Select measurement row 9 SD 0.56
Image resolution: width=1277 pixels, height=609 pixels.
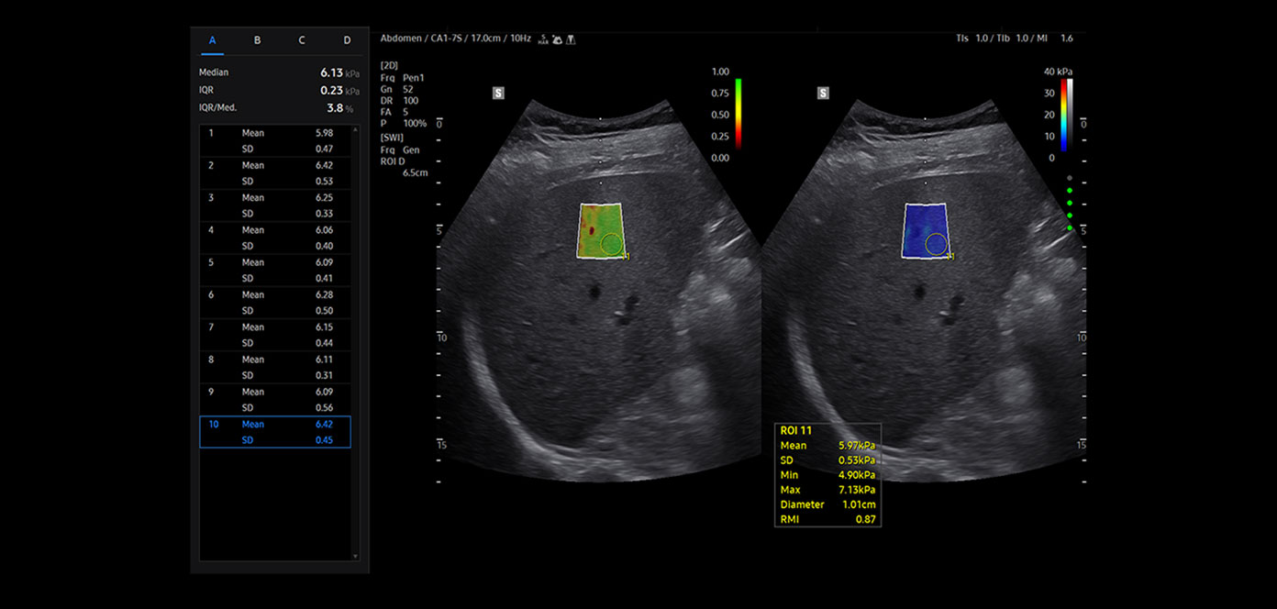[x=275, y=399]
